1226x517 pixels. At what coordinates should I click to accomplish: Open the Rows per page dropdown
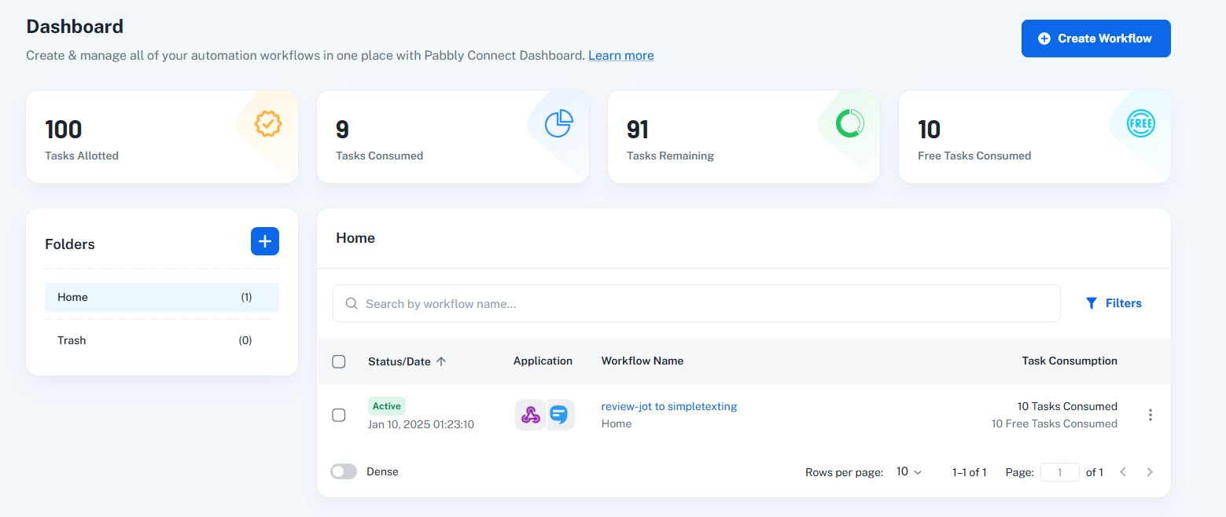[908, 472]
